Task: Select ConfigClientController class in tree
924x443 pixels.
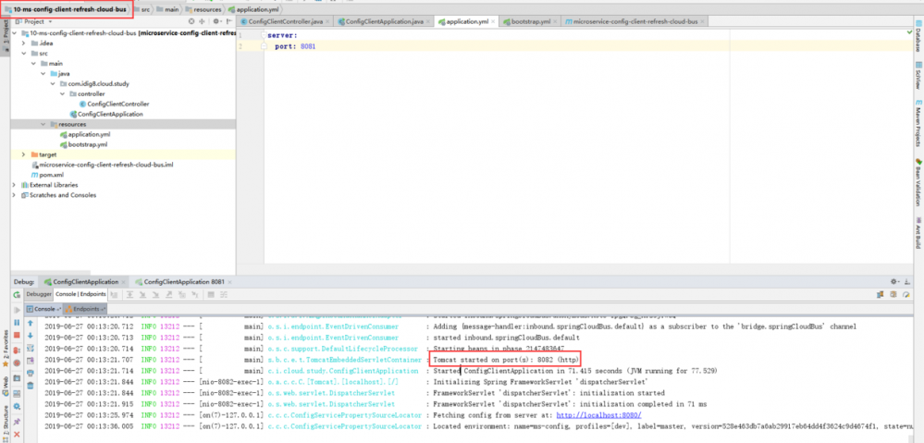Action: [113, 104]
